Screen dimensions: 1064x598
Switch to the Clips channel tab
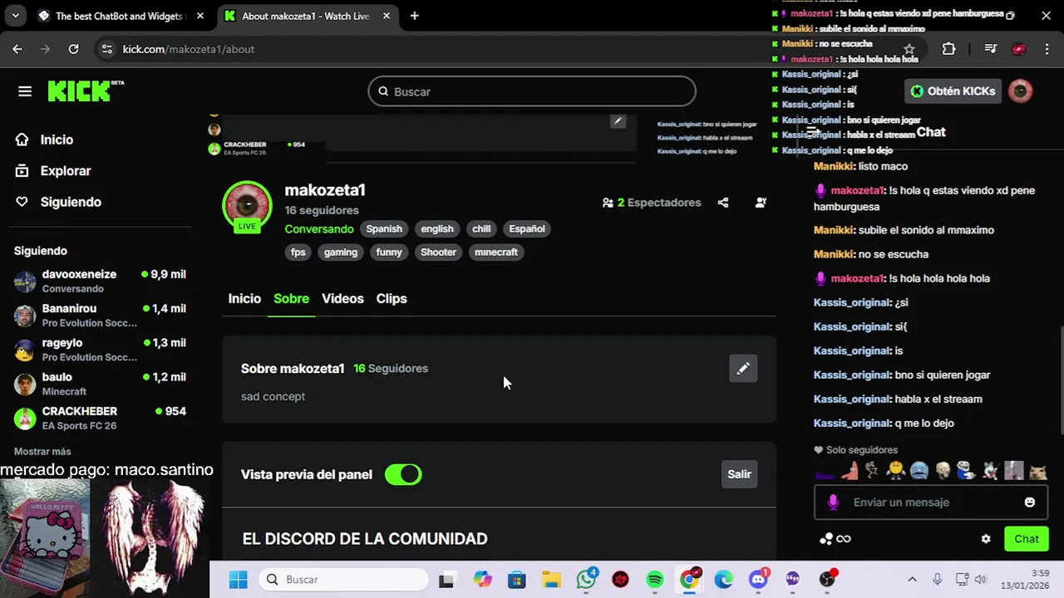tap(392, 299)
